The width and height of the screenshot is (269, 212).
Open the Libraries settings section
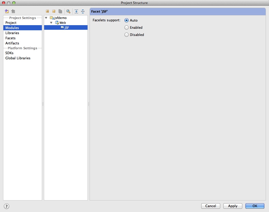12,33
